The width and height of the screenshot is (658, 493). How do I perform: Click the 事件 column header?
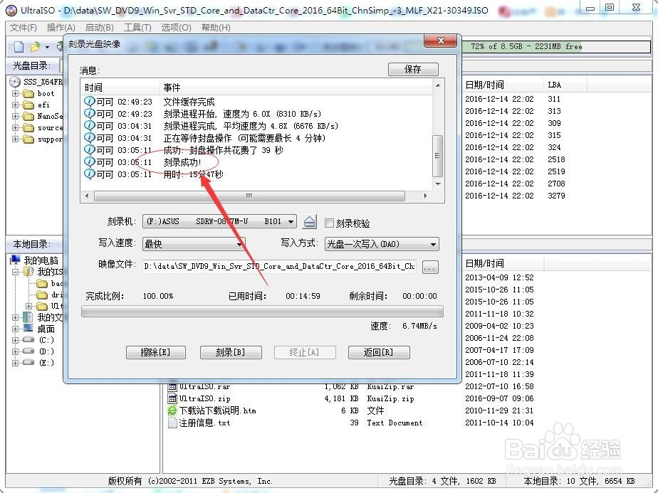296,88
